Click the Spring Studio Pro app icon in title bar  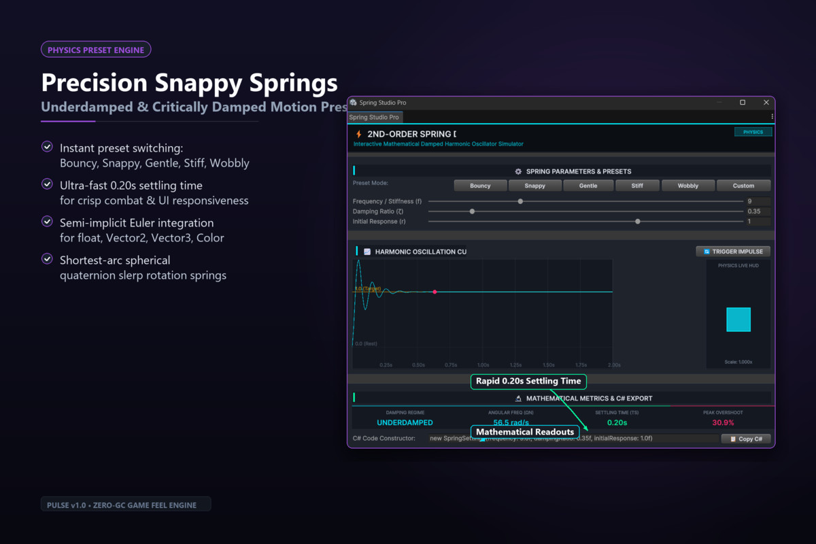click(x=354, y=103)
